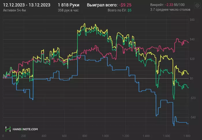Click the red line's end point
Image resolution: width=202 pixels, height=140 pixels.
[x=188, y=42]
